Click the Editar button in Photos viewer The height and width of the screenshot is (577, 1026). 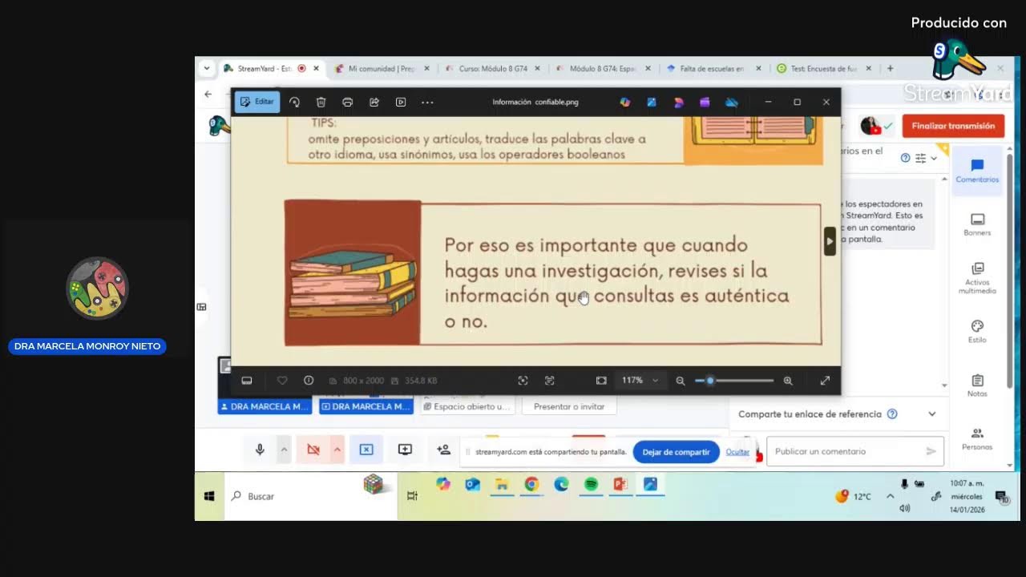[257, 102]
